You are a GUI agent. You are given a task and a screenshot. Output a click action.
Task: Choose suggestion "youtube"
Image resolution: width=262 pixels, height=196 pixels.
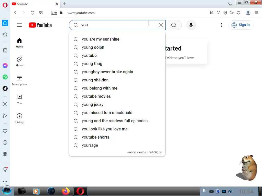[117, 55]
